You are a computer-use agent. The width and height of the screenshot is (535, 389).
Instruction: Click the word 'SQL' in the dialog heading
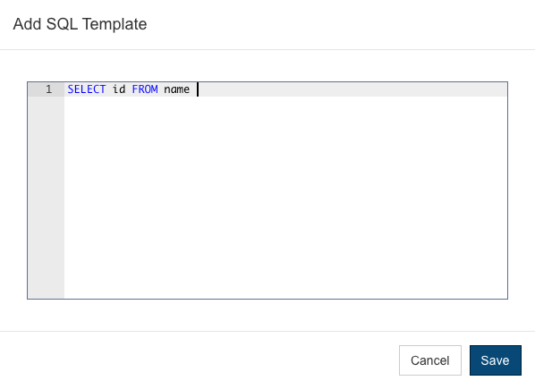[x=62, y=24]
